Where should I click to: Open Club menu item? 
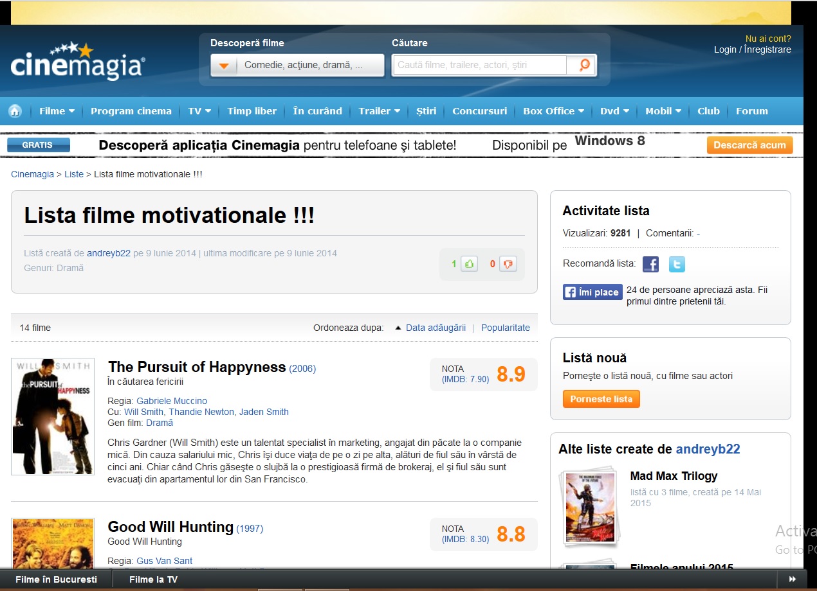[x=708, y=111]
